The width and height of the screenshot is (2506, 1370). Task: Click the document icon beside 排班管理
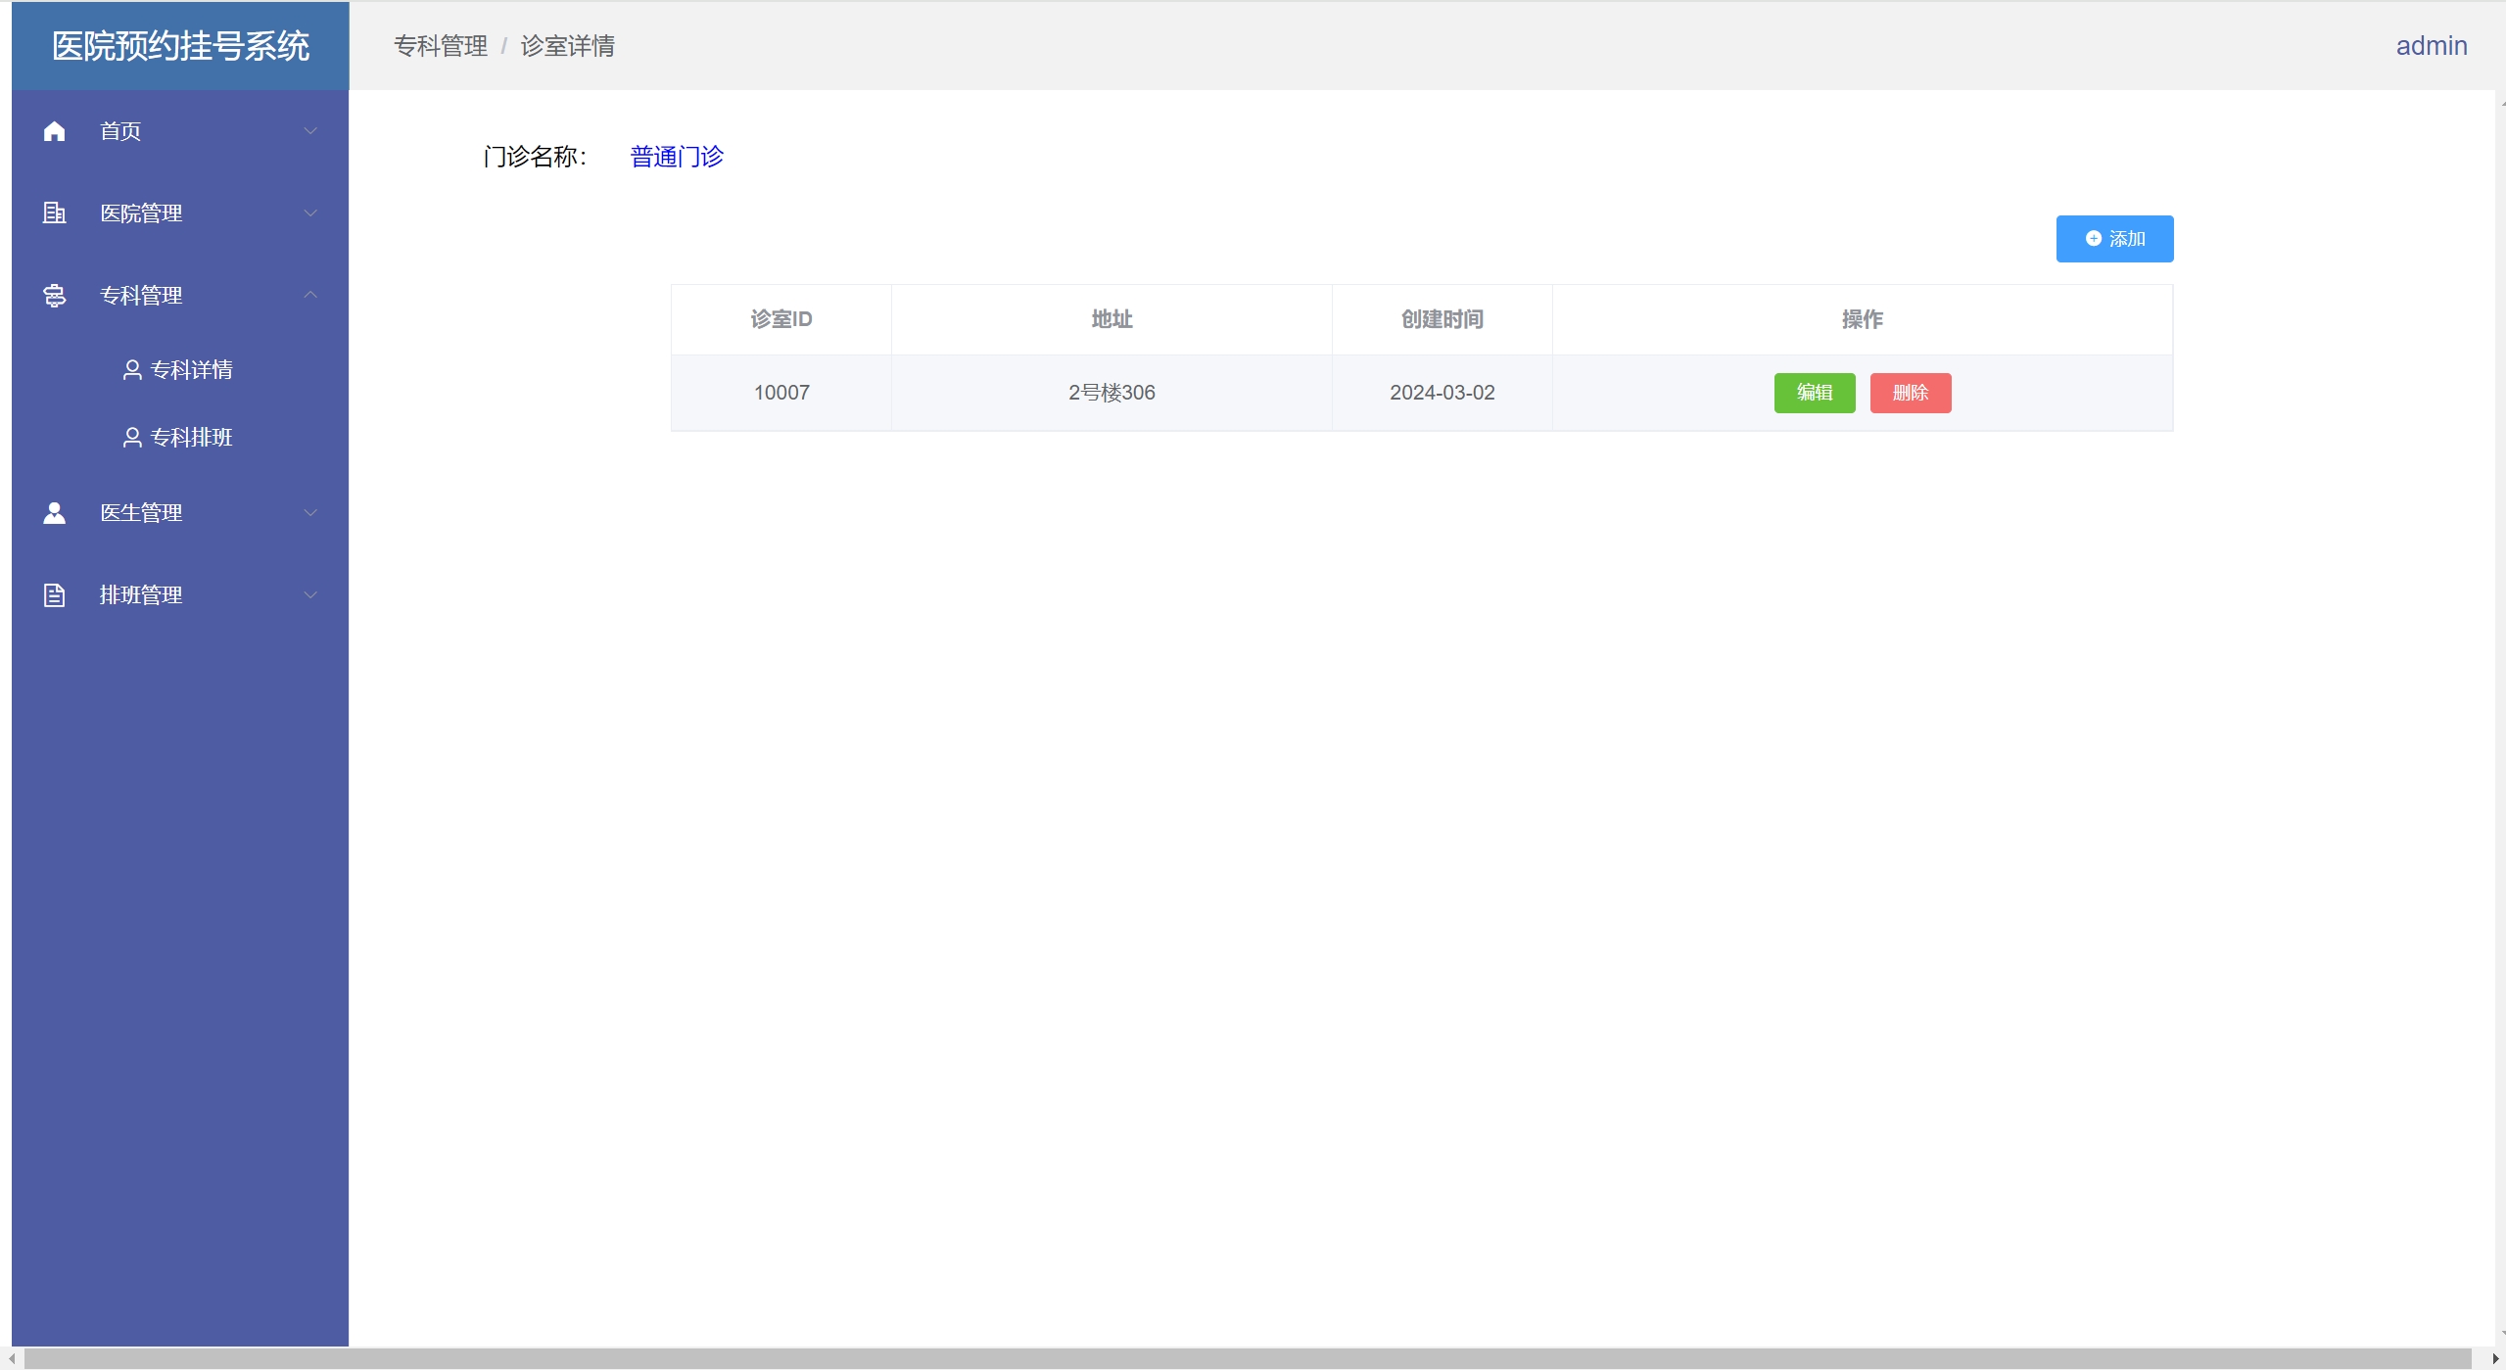click(55, 594)
